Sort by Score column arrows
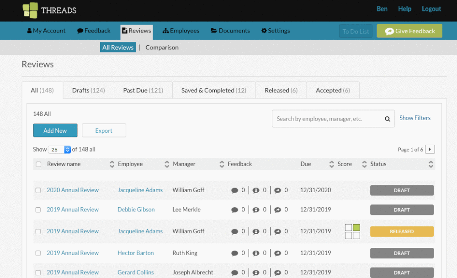The width and height of the screenshot is (457, 278). pyautogui.click(x=364, y=164)
